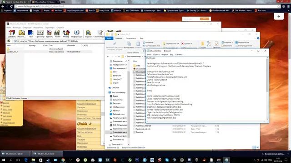This screenshot has height=163, width=291.
Task: Open the Open (Открыть) dropdown in Explorer ribbon
Action: click(227, 42)
